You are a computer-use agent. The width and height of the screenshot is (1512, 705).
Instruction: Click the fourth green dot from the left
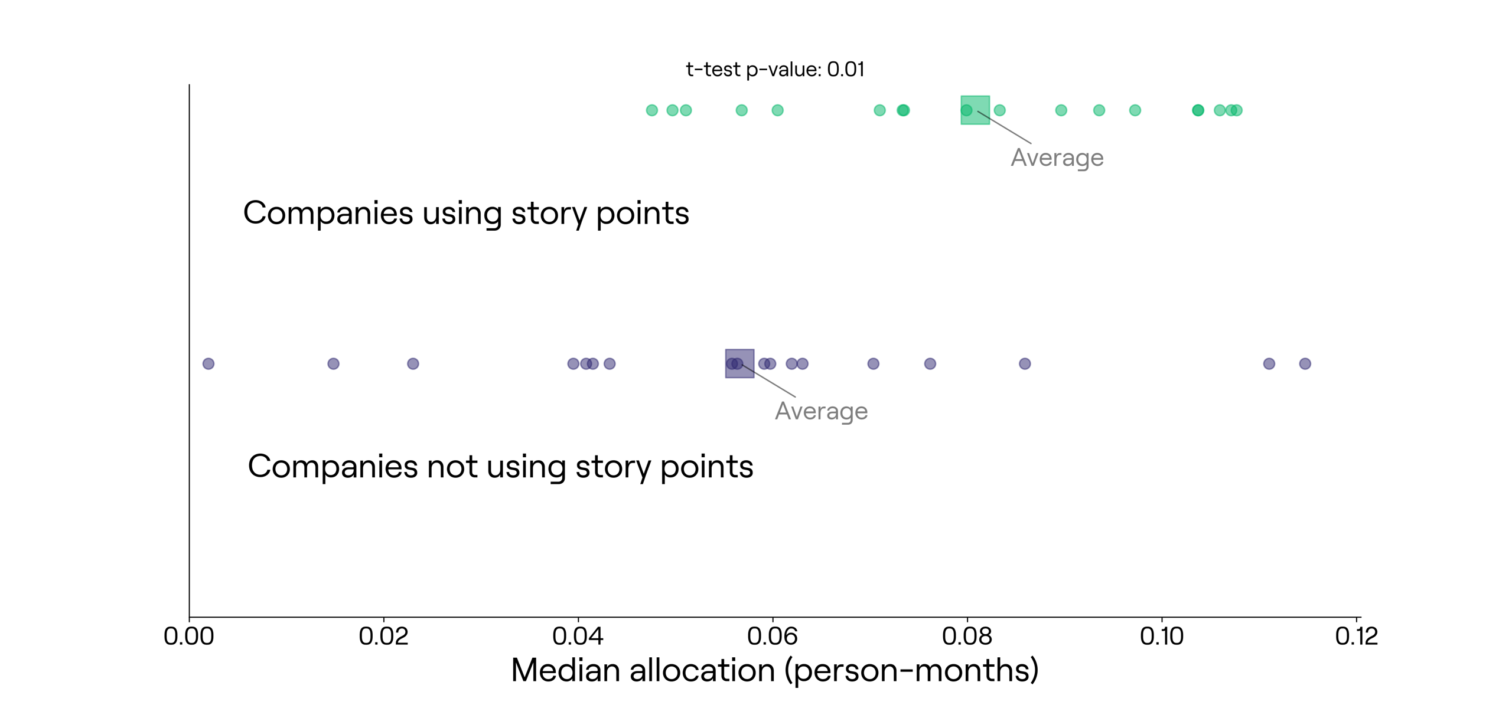pyautogui.click(x=741, y=110)
